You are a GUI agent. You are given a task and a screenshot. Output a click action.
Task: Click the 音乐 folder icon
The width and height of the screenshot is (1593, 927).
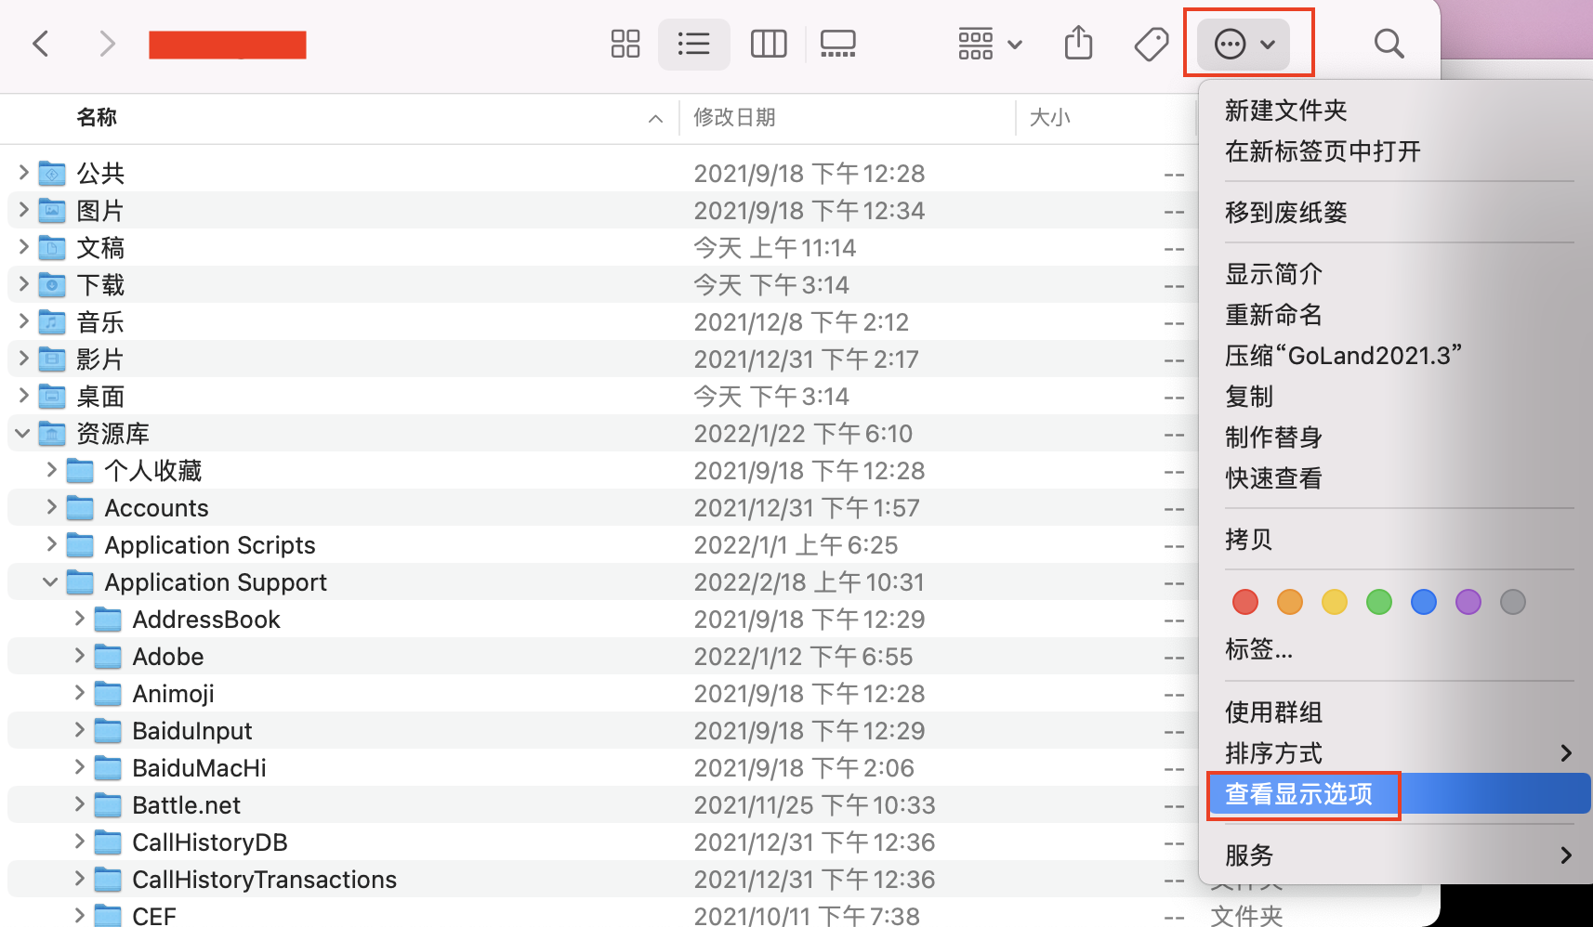click(x=52, y=322)
